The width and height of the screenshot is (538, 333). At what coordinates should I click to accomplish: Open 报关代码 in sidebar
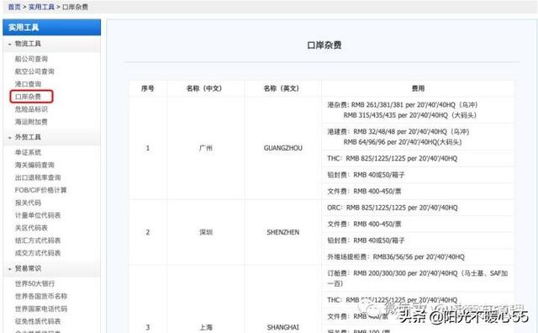coord(28,203)
